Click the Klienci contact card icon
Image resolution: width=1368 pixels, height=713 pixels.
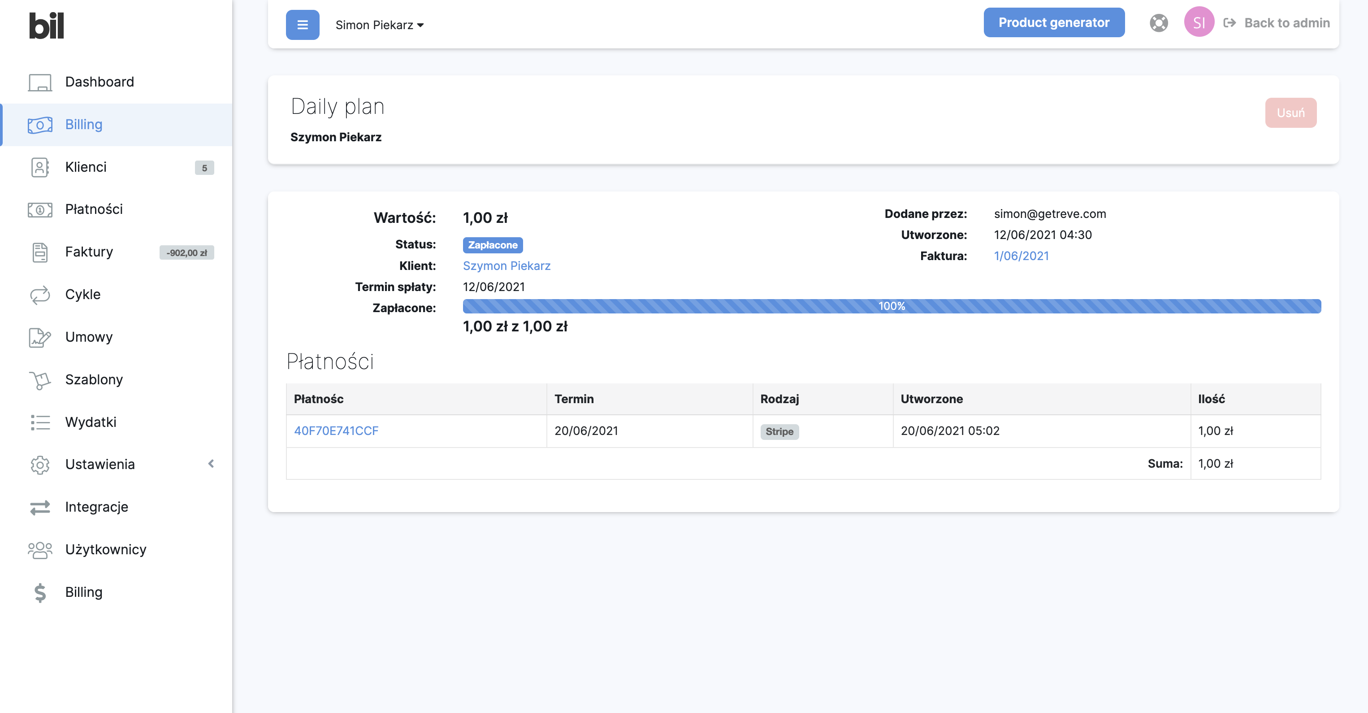40,167
